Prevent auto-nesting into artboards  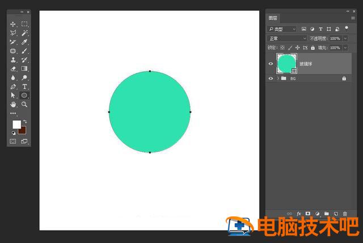click(305, 48)
